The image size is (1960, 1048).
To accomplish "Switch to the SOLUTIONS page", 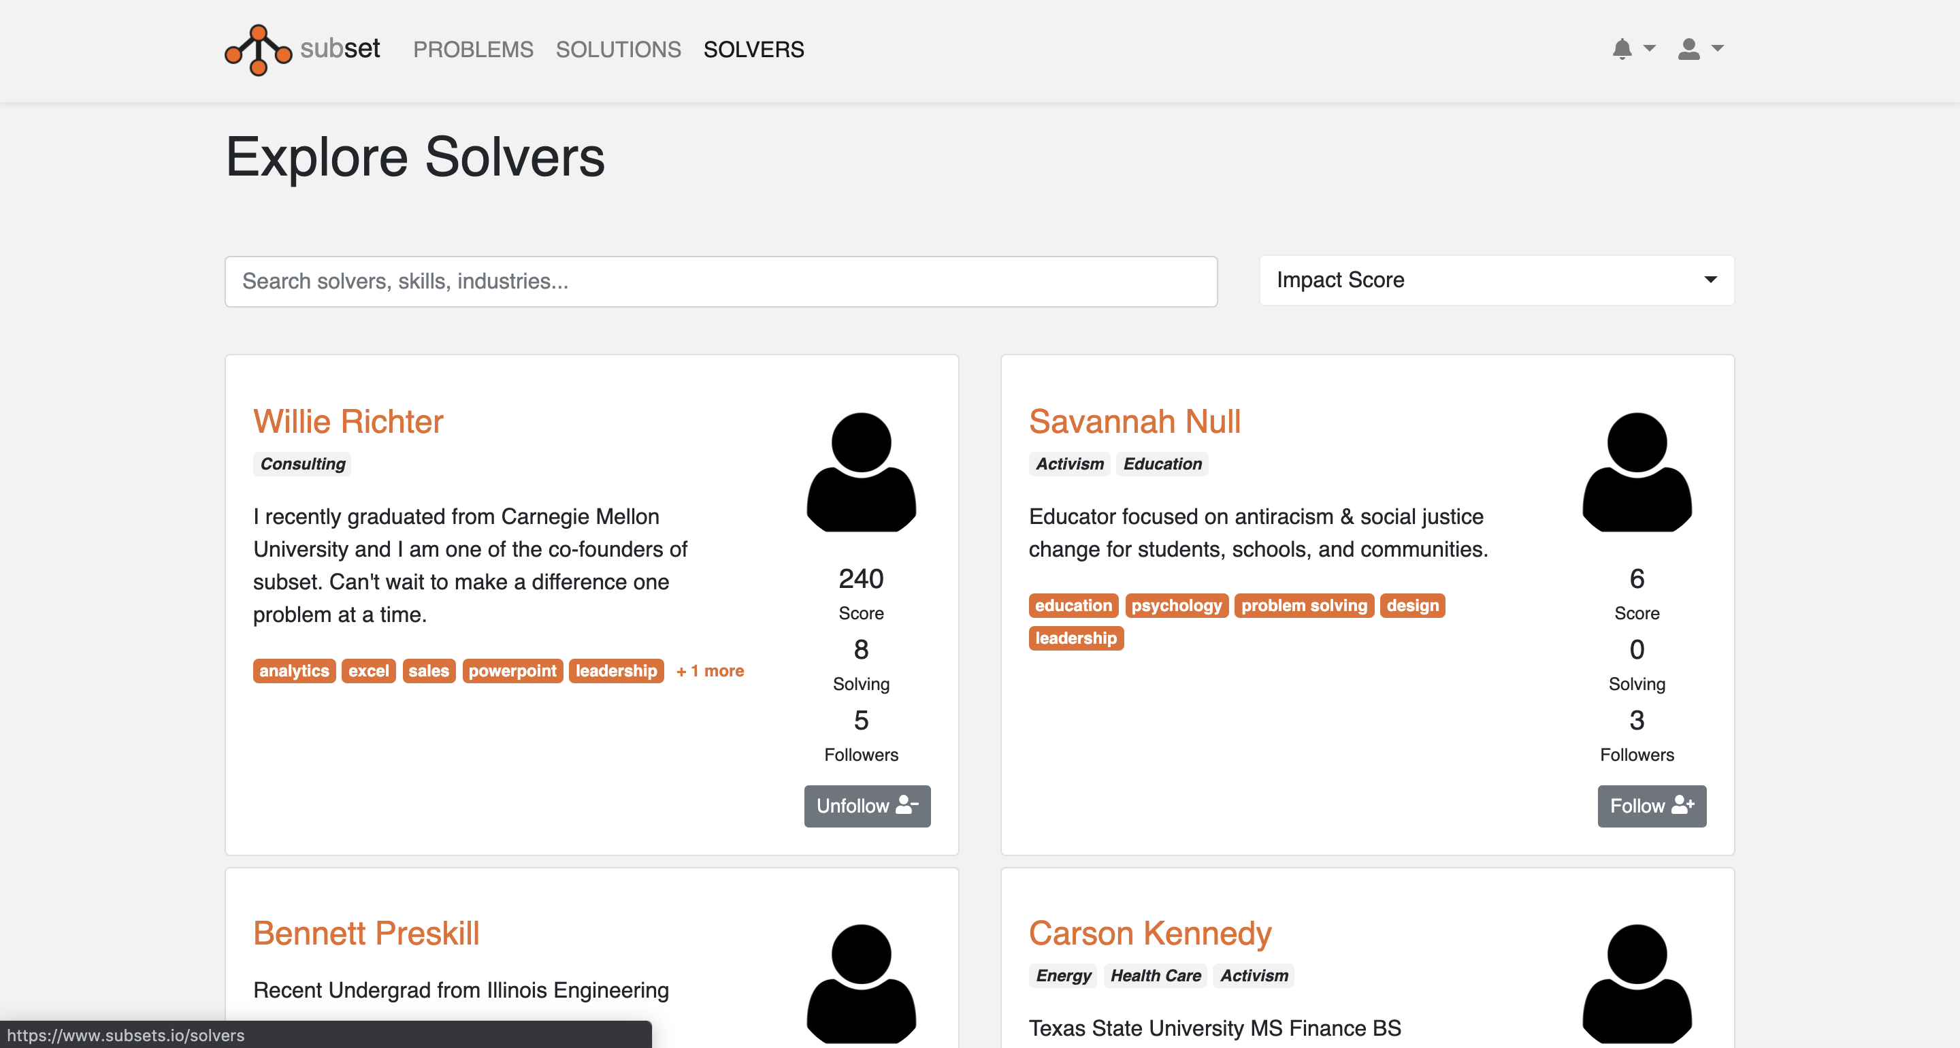I will (618, 50).
